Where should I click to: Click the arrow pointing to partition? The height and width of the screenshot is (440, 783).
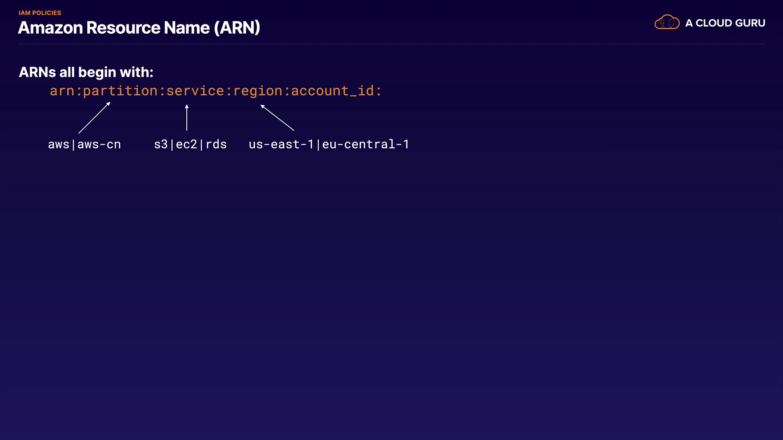[x=94, y=118]
